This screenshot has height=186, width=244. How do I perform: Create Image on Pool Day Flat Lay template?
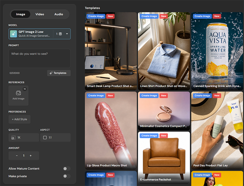202,96
